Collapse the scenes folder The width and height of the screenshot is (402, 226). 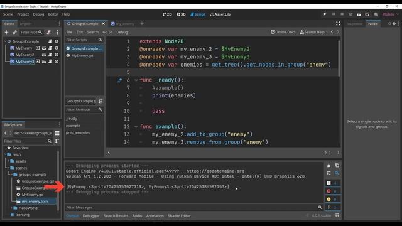point(8,168)
